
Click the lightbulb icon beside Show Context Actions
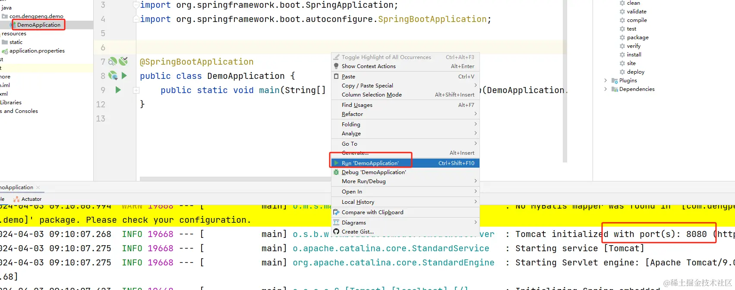336,66
